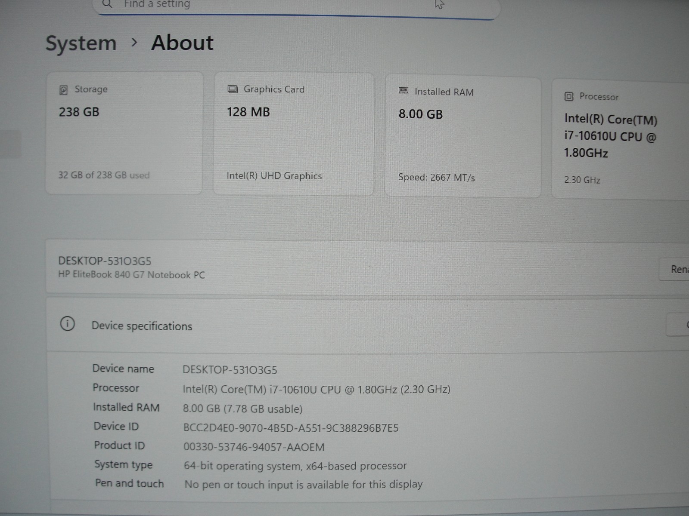Open the Processor i7-10610U card
This screenshot has width=689, height=516.
621,139
